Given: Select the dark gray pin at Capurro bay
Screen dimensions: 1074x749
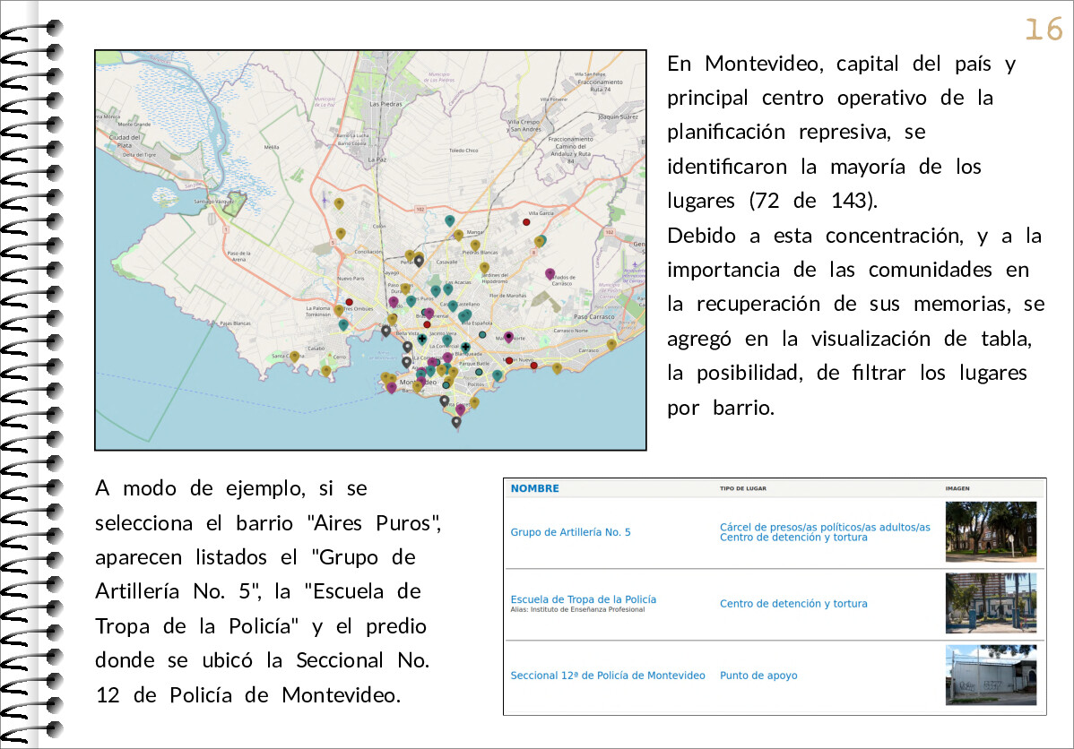Looking at the screenshot, I should [385, 331].
